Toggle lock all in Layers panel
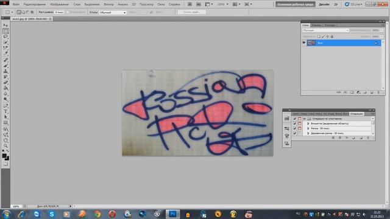The image size is (390, 219). tap(332, 36)
